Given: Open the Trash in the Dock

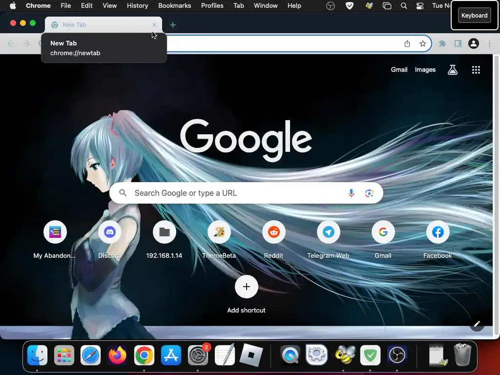Looking at the screenshot, I should pyautogui.click(x=462, y=354).
